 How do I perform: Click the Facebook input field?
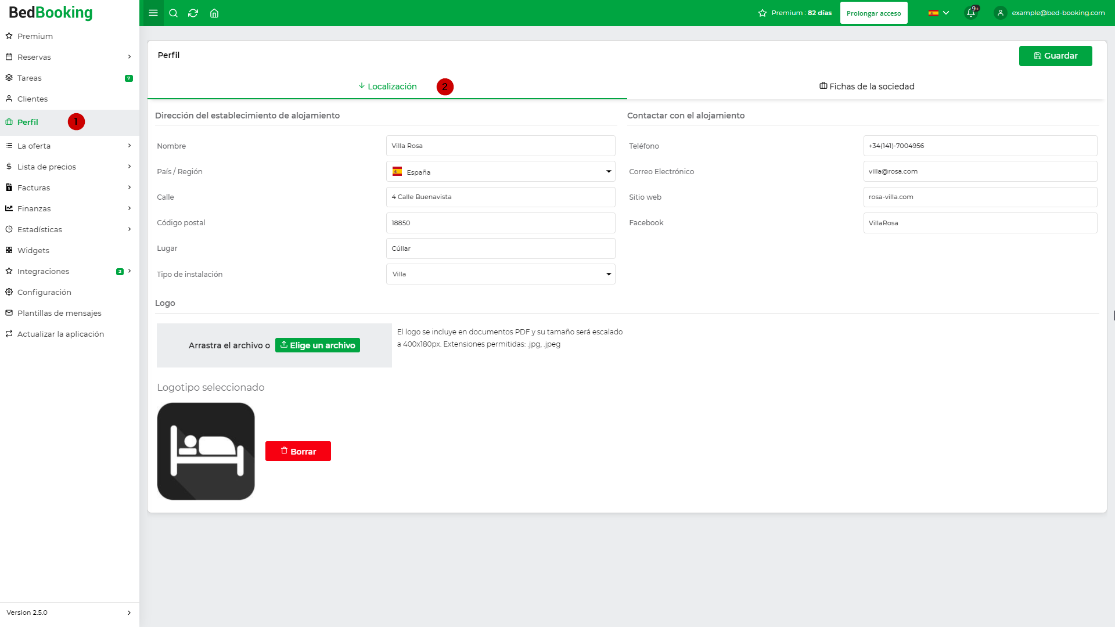point(980,223)
